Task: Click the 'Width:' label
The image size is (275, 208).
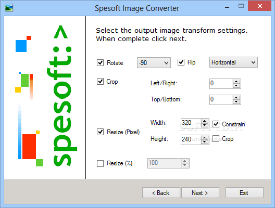Action: coord(158,123)
